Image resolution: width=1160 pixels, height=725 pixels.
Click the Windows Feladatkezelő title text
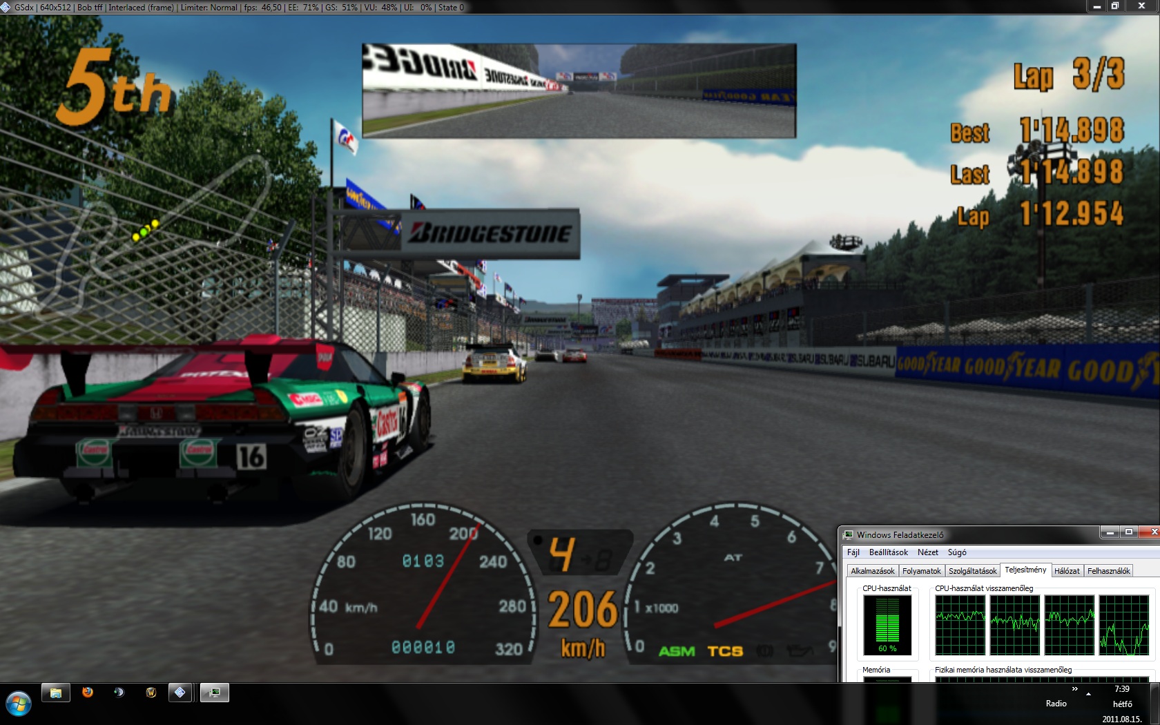(900, 534)
